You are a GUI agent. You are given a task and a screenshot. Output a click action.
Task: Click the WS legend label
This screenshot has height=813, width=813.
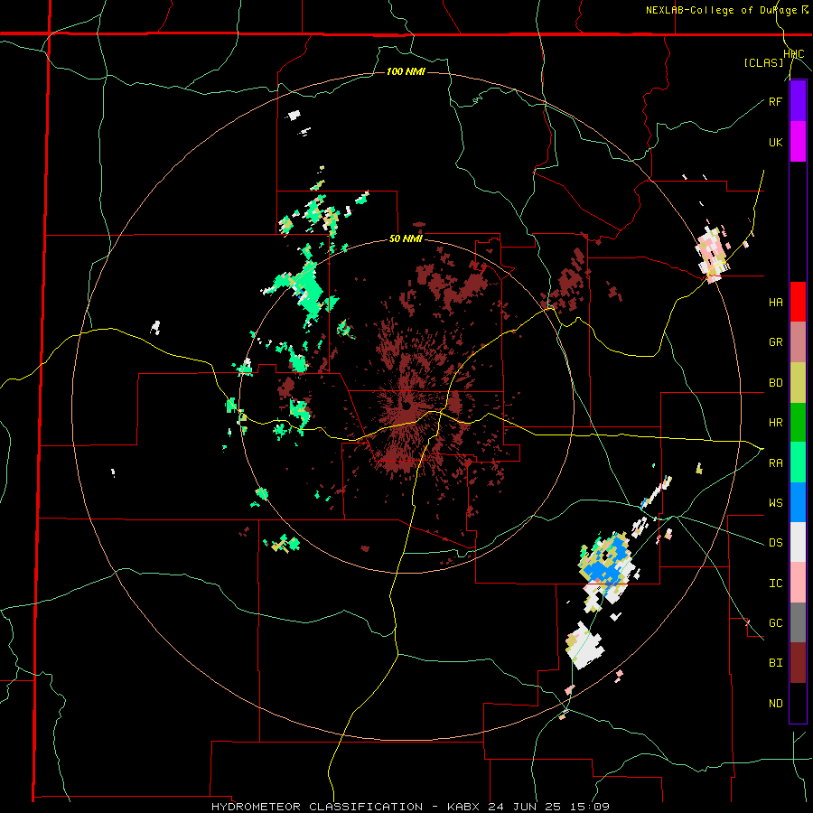click(775, 503)
